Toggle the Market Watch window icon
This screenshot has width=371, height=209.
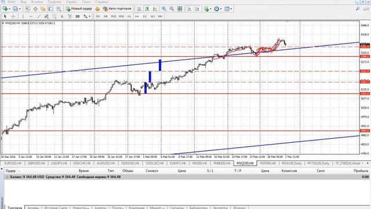(x=27, y=9)
